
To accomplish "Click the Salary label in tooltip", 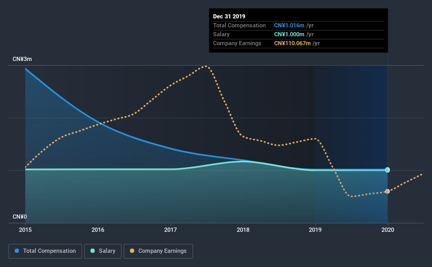I will pyautogui.click(x=221, y=34).
